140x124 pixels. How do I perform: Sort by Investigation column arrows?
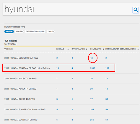[x=87, y=49]
